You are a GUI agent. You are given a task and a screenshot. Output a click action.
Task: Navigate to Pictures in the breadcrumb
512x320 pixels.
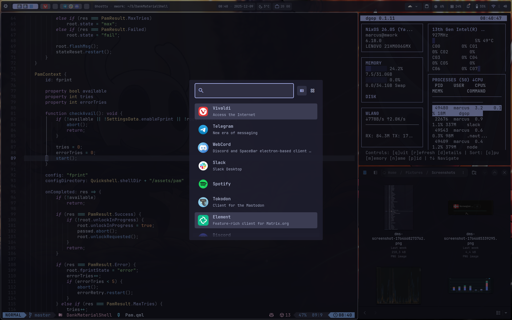coord(414,173)
